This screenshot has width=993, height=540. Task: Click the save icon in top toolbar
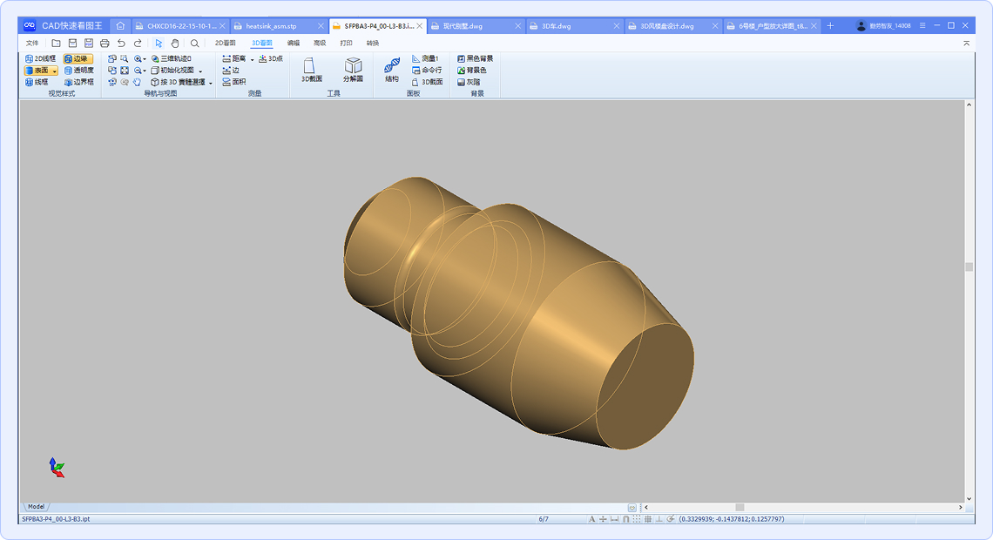click(x=73, y=43)
